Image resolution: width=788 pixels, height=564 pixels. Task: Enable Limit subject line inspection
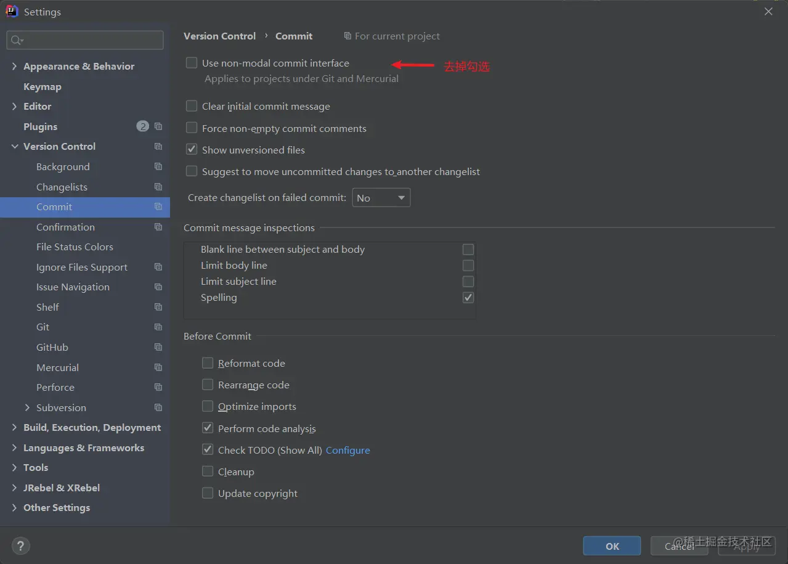(468, 281)
